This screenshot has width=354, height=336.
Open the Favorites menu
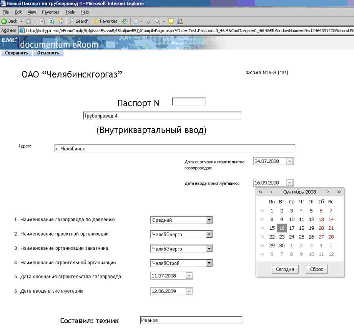coord(50,12)
